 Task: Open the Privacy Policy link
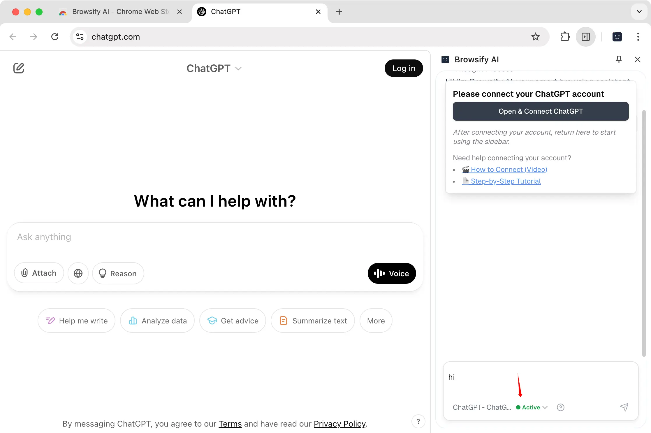339,424
